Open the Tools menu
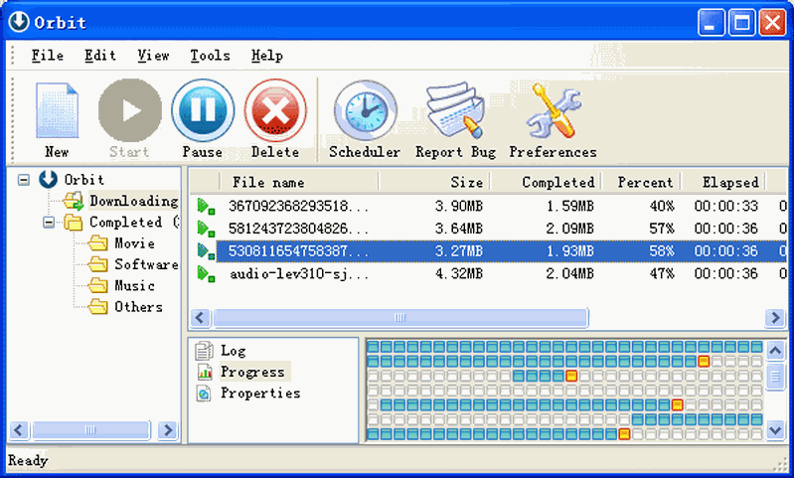Screen dimensions: 794x478 [x=210, y=56]
